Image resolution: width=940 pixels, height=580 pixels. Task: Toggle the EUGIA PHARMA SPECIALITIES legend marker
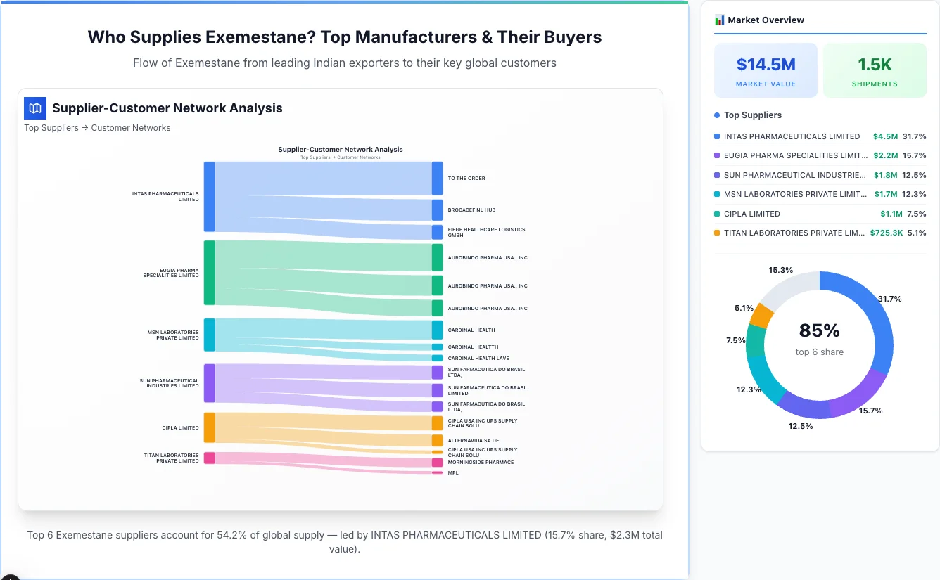717,155
